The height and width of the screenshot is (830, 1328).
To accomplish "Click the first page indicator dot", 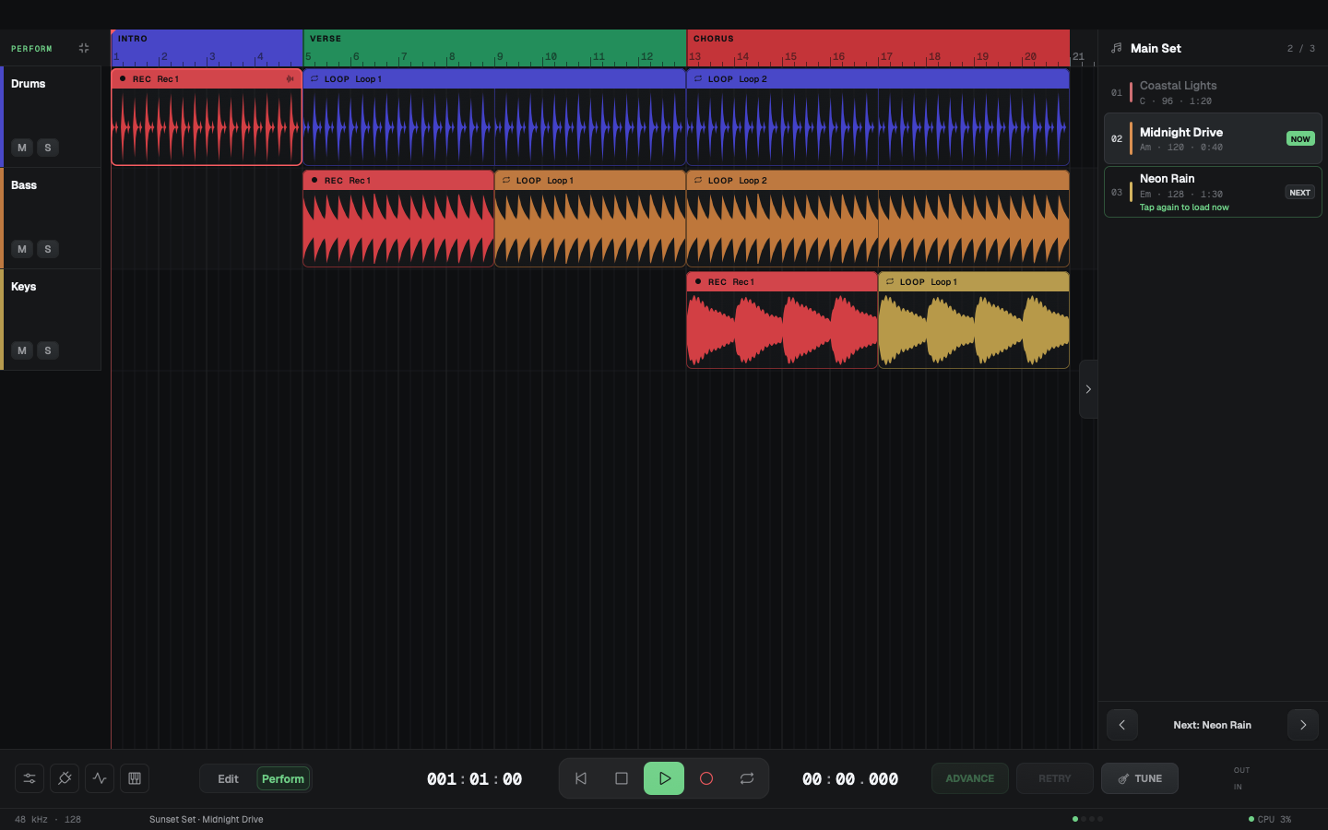I will coord(1075,819).
